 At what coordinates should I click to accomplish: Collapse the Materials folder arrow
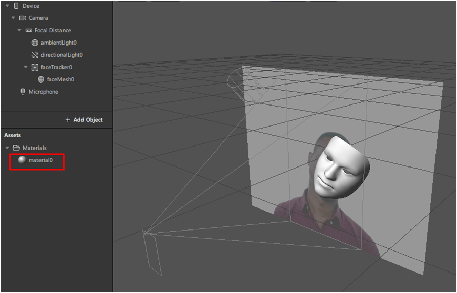[x=7, y=148]
